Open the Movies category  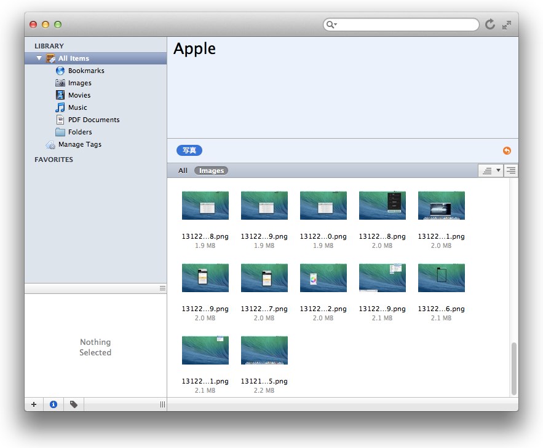(79, 95)
